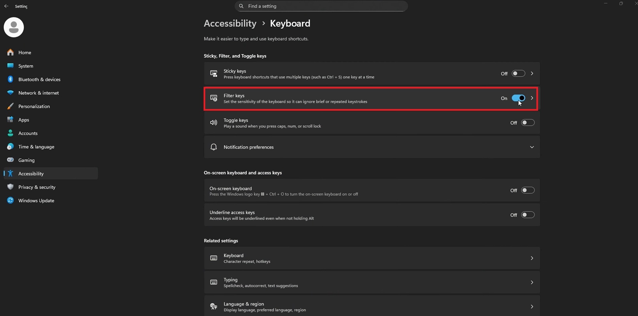Click the Notification preferences bell icon
This screenshot has width=638, height=316.
[x=214, y=147]
